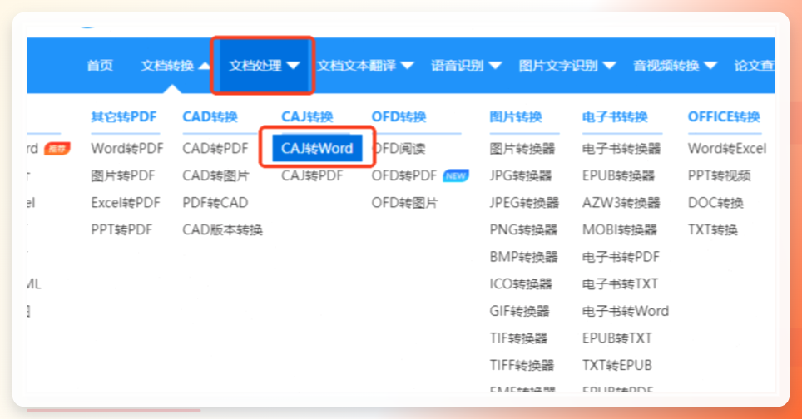Open JPEG转换器
802x419 pixels.
tap(524, 203)
